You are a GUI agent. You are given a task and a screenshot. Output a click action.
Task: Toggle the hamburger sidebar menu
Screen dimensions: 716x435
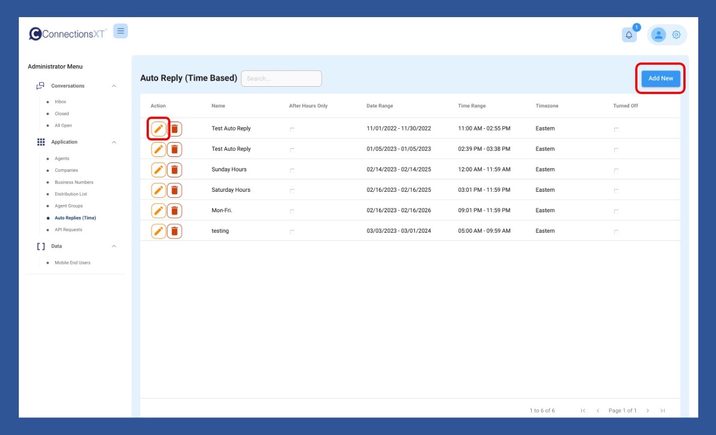(x=121, y=31)
